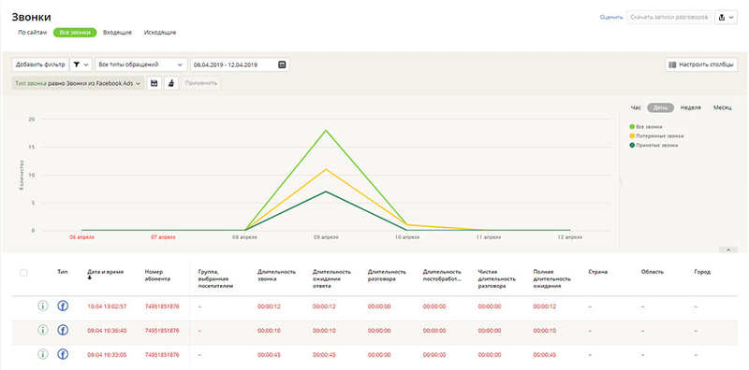Open info icon for 10.04 13:02:57 call
Viewport: 749px width, 370px height.
[43, 306]
